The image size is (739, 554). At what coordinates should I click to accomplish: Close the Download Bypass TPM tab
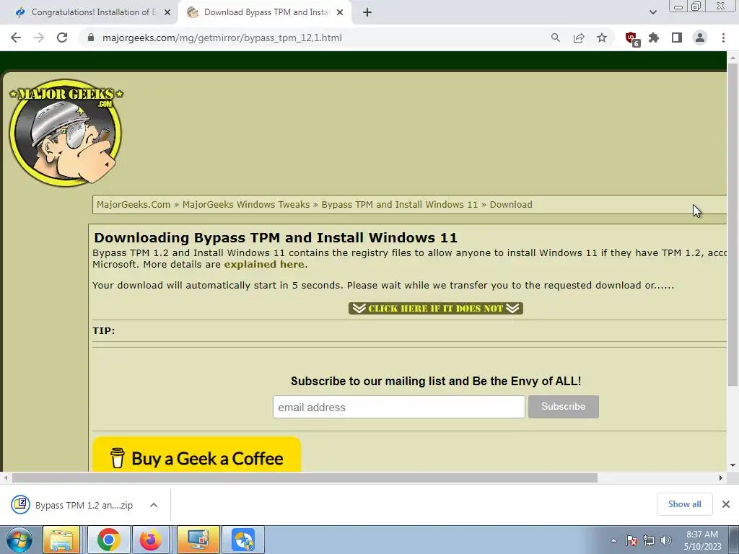click(340, 12)
